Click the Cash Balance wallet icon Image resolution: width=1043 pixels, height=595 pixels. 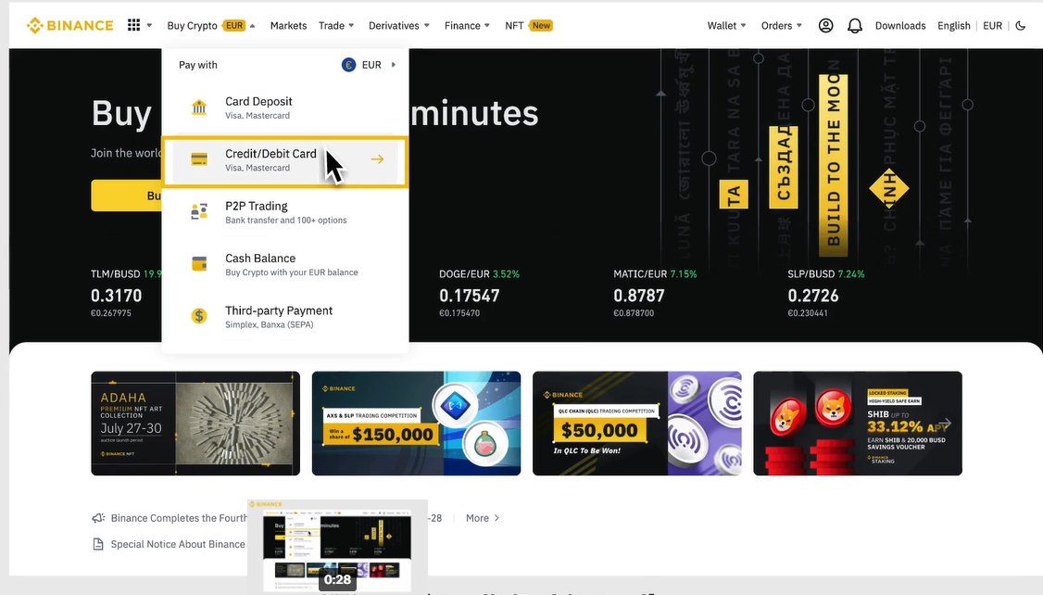coord(199,263)
